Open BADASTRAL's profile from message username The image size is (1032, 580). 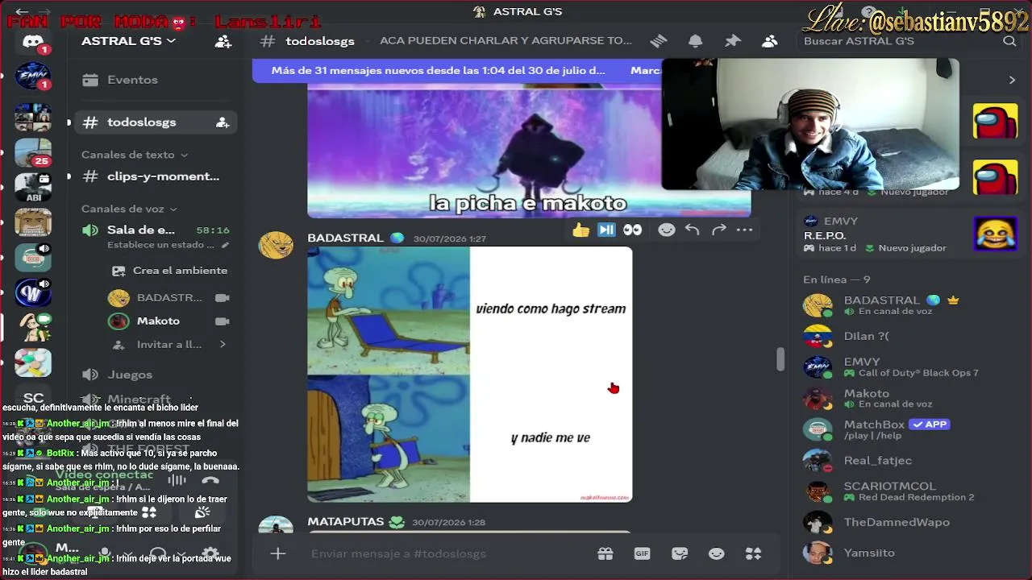(345, 238)
